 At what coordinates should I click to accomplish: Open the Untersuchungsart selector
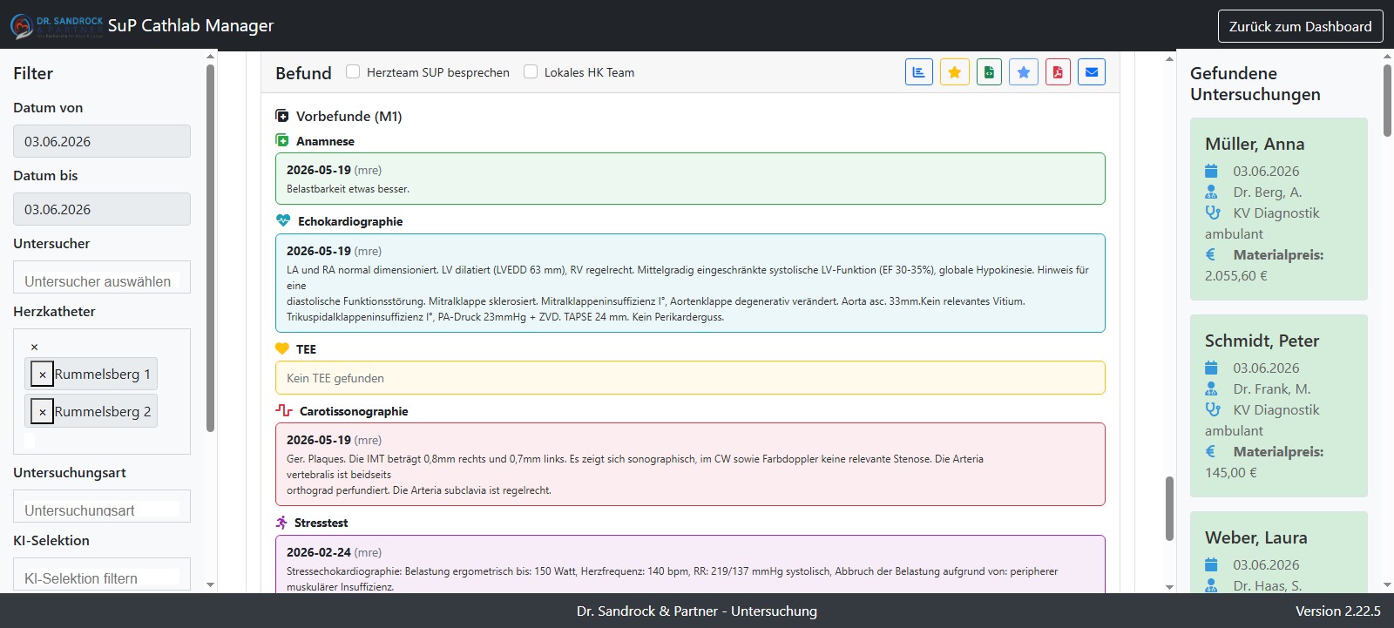point(102,507)
